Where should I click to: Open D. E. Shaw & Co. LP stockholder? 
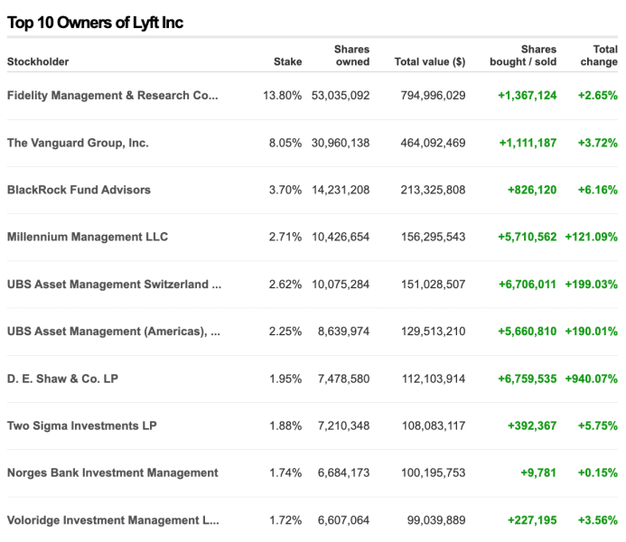(62, 378)
